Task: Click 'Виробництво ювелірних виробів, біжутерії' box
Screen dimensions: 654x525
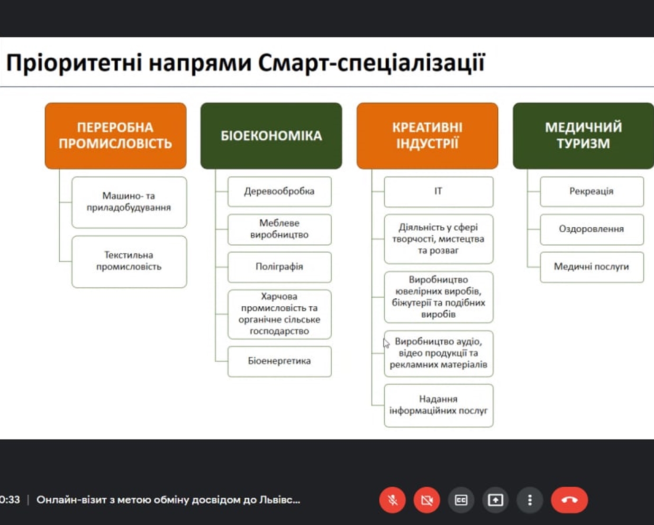Action: tap(438, 297)
